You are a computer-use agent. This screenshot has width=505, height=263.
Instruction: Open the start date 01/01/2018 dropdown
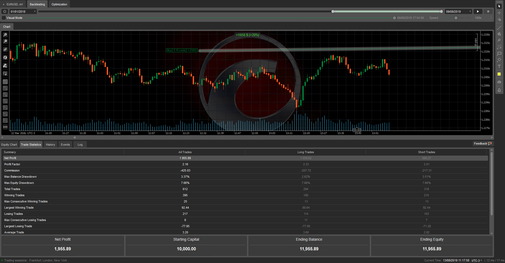[x=23, y=12]
